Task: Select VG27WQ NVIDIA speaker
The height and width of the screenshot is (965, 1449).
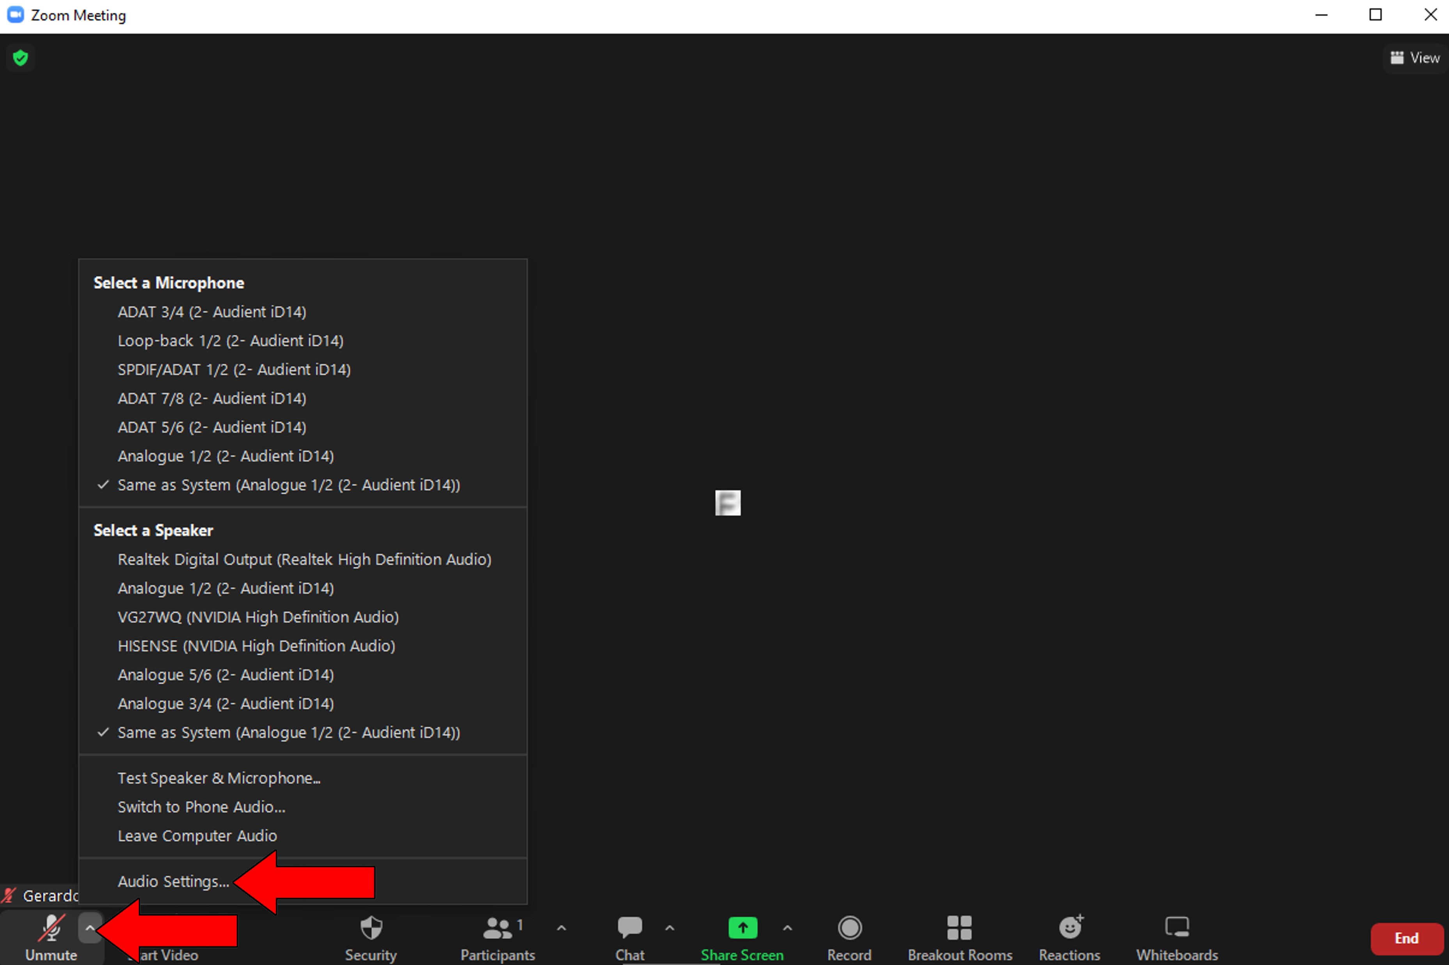Action: click(x=258, y=617)
